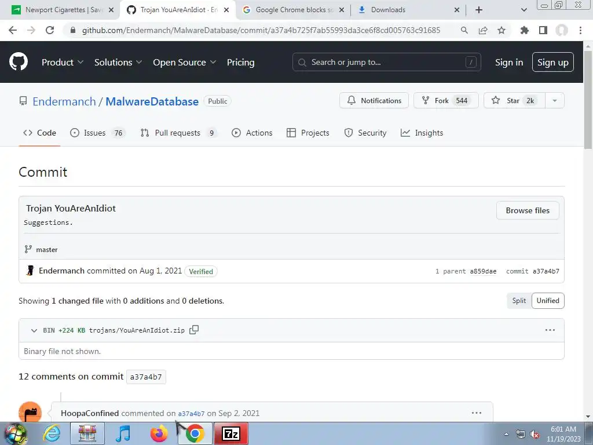Open comment options menu for HoopaConfined comment
Viewport: 593px width, 445px height.
477,413
